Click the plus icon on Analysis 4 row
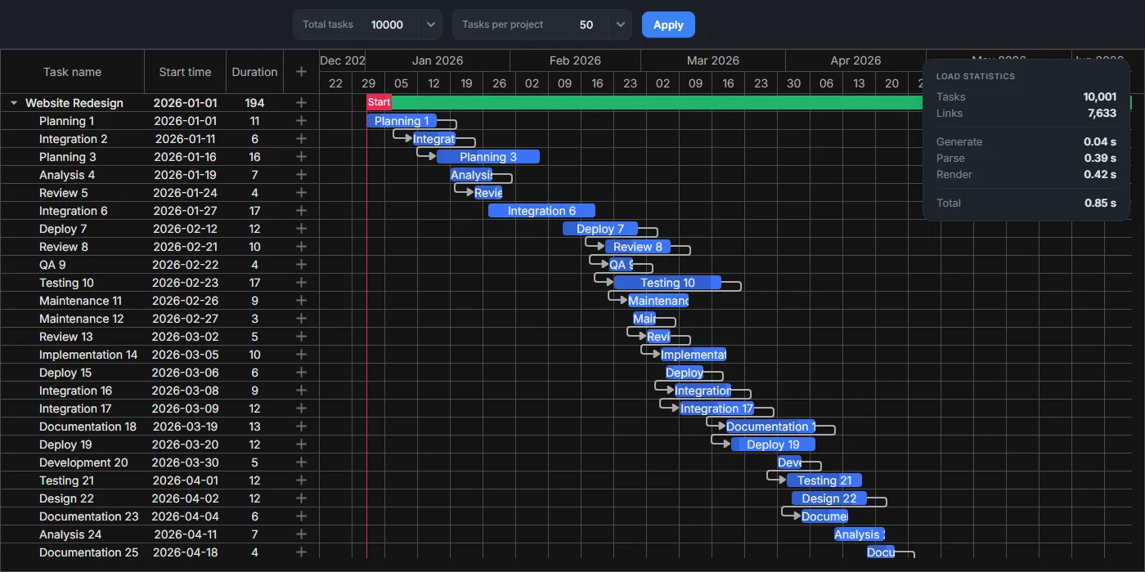 click(301, 175)
